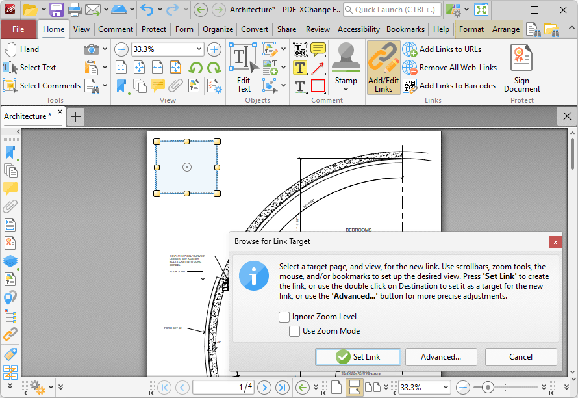The width and height of the screenshot is (578, 398).
Task: Click the page number input field
Action: (223, 388)
